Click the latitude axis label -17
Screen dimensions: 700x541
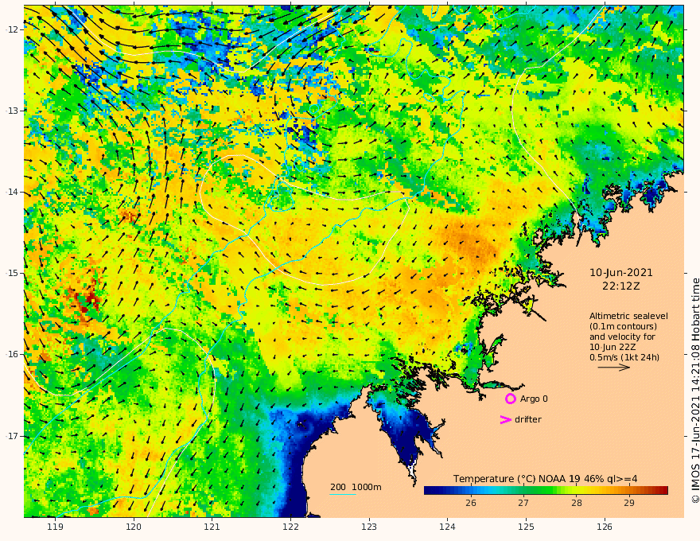12,436
